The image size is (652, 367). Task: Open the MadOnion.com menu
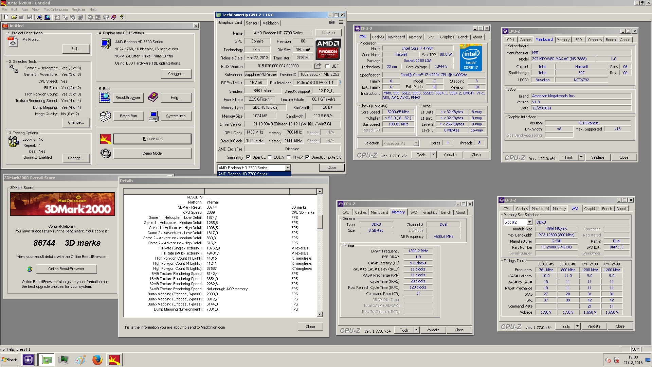click(55, 10)
